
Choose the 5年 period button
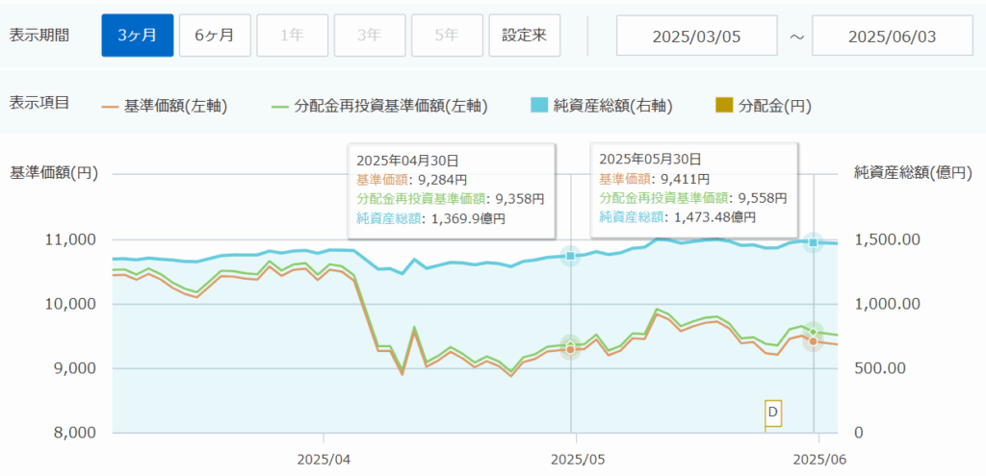pos(447,36)
